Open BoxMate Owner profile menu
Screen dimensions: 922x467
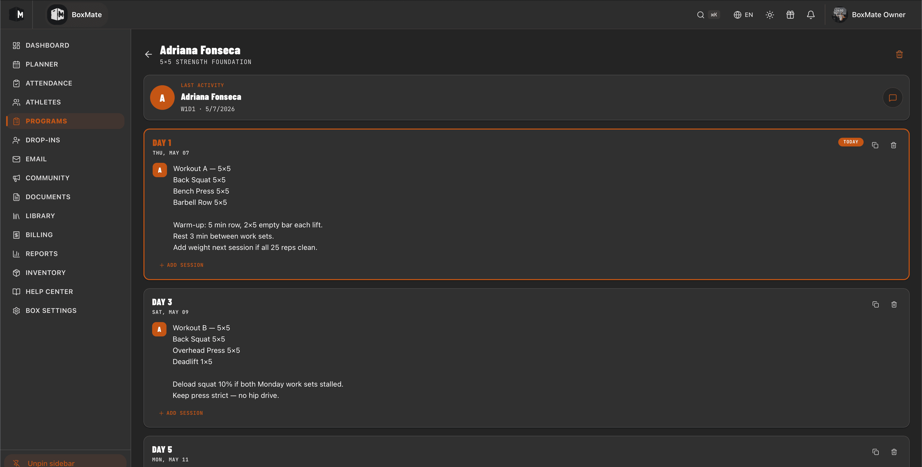(869, 15)
